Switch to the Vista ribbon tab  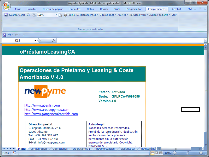tap(117, 9)
